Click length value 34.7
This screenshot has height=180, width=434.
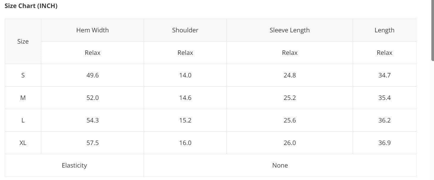[x=384, y=75]
